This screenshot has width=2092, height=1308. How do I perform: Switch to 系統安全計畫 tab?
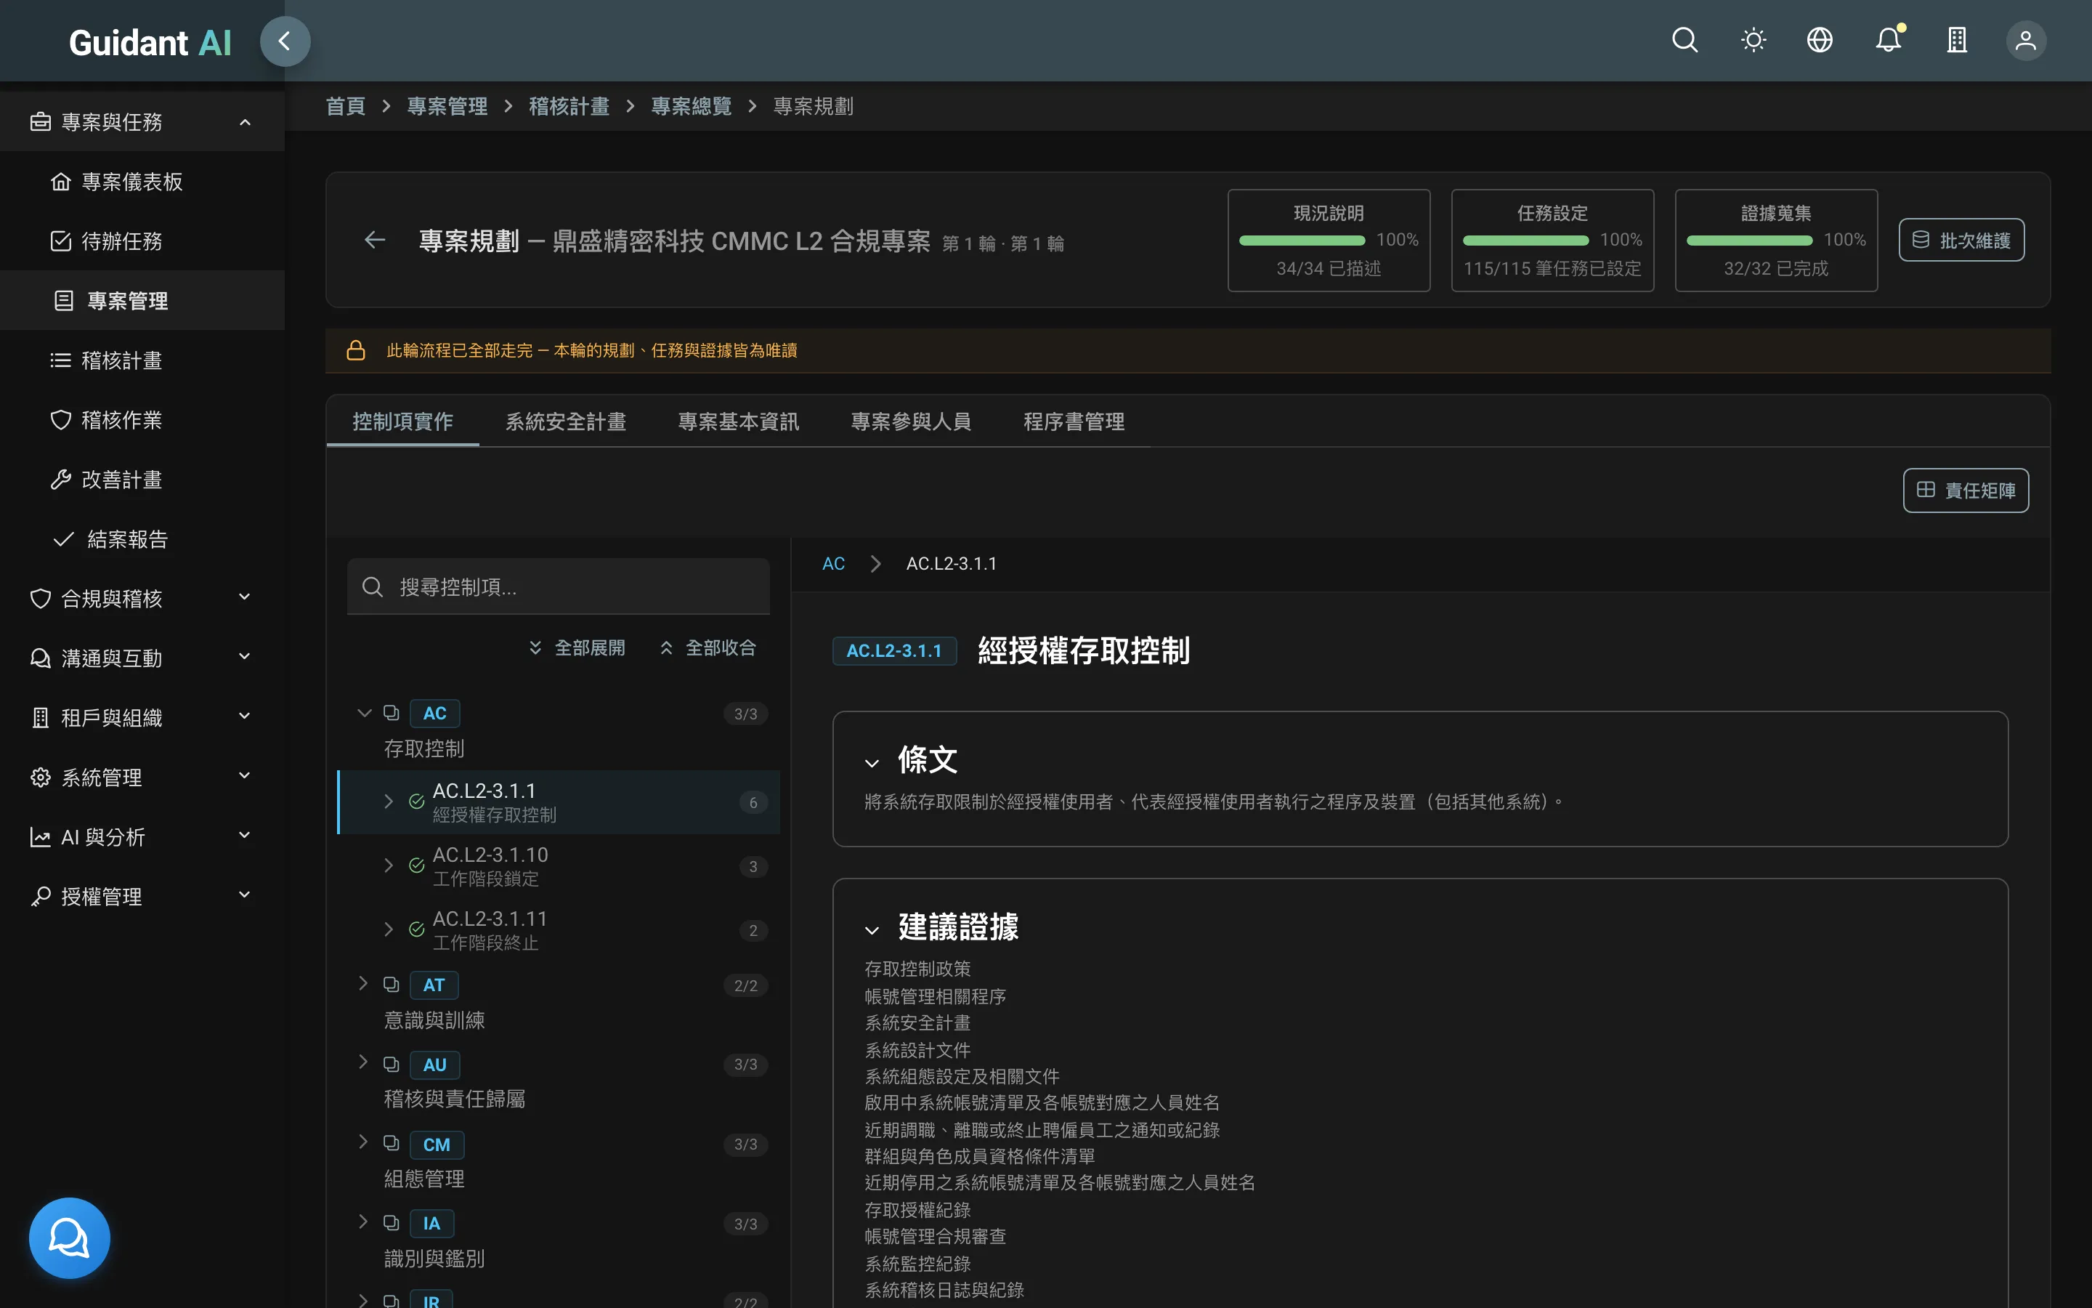tap(565, 421)
